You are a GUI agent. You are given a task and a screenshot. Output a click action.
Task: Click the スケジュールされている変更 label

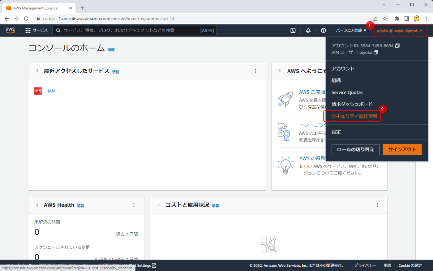[x=62, y=247]
